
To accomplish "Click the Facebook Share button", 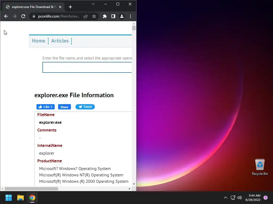I will (65, 107).
